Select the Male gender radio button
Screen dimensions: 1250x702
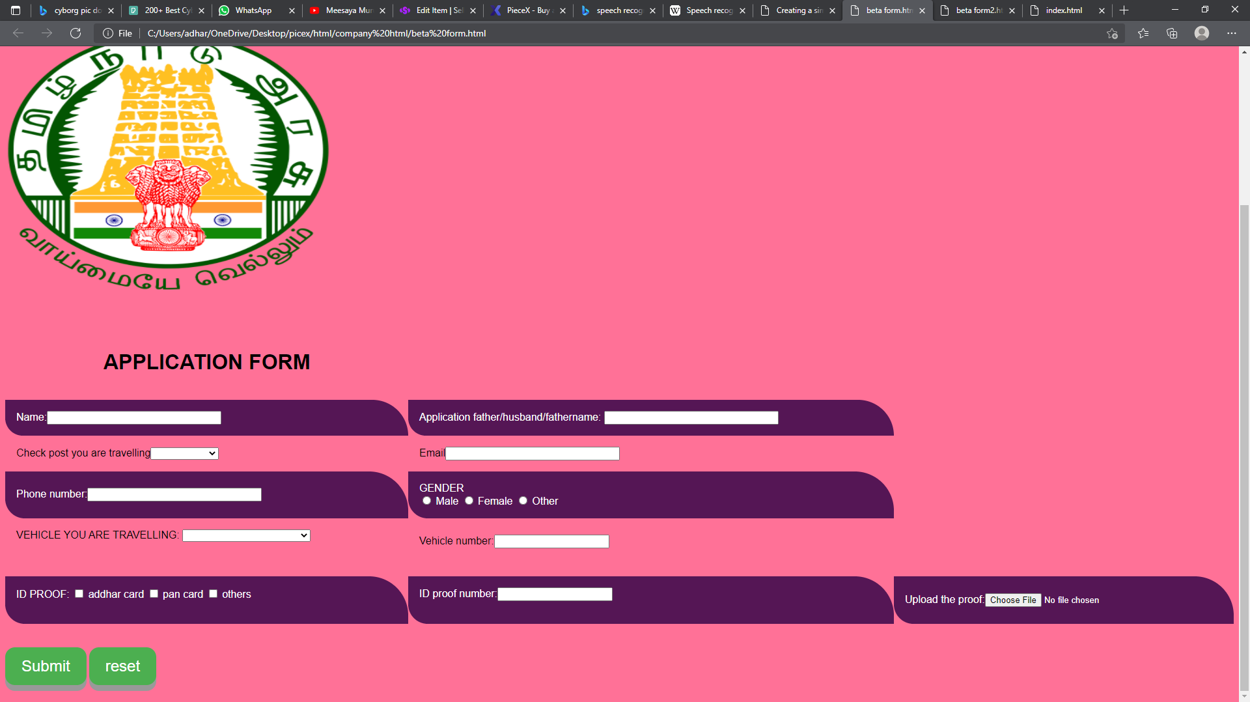(427, 501)
